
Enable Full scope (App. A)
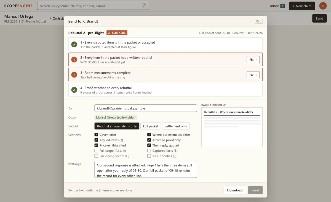(96, 151)
